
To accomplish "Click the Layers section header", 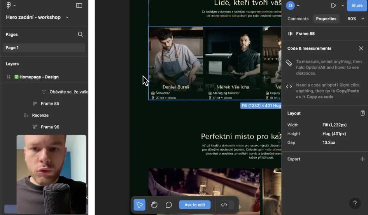I will 12,64.
